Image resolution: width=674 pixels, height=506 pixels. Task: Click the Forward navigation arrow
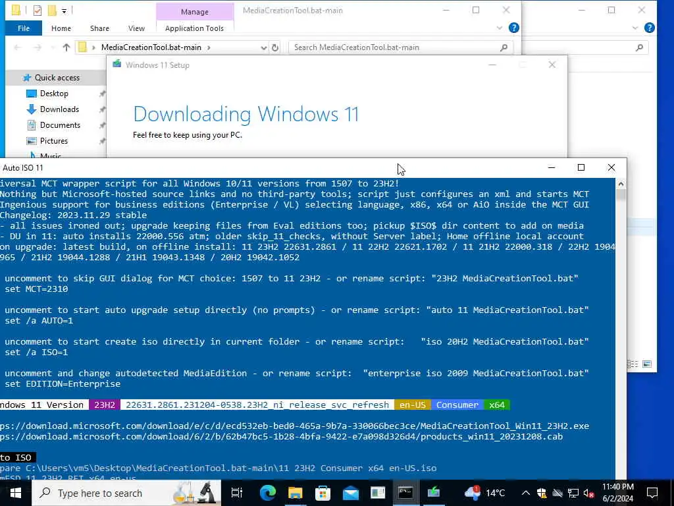pyautogui.click(x=38, y=47)
